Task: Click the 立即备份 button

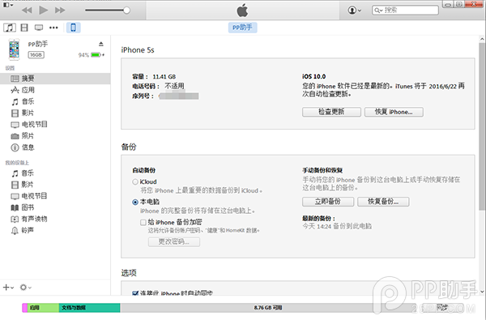Action: pos(328,202)
